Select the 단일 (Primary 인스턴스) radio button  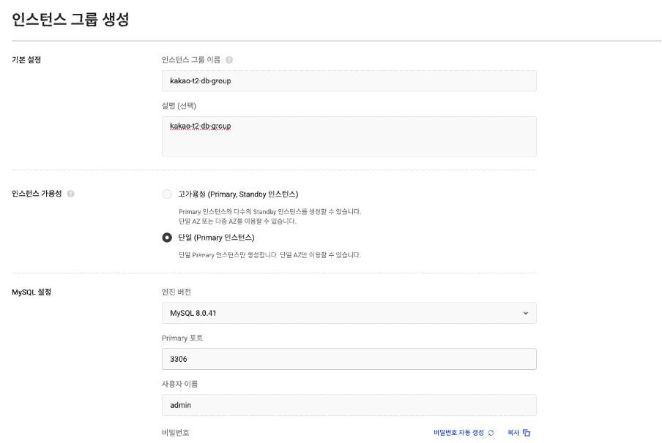pyautogui.click(x=167, y=238)
